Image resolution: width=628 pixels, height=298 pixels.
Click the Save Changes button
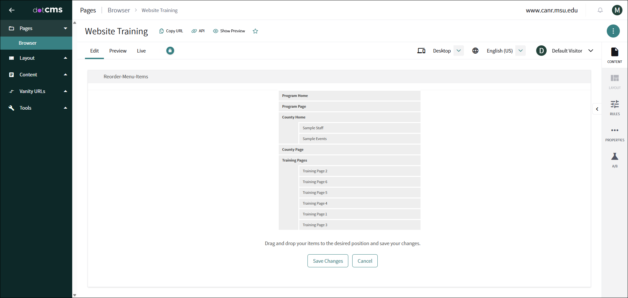click(328, 261)
